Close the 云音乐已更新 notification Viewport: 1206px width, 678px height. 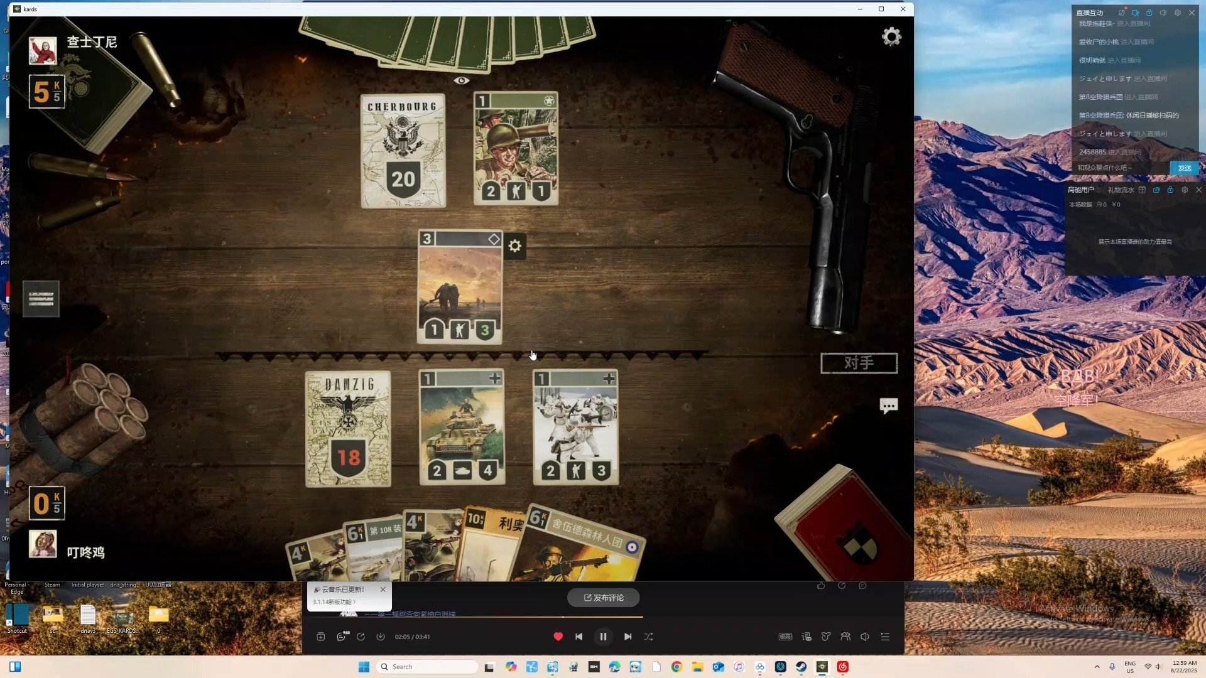383,589
